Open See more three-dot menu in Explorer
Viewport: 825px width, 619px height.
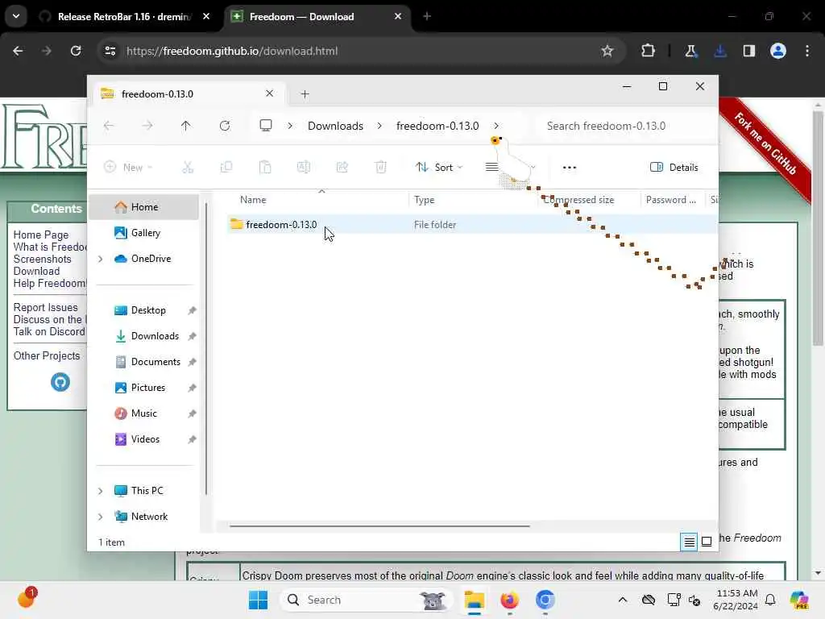pos(570,168)
